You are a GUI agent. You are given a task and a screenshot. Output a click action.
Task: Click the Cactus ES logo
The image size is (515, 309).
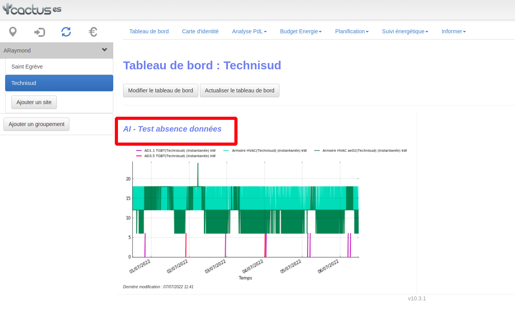(x=32, y=9)
